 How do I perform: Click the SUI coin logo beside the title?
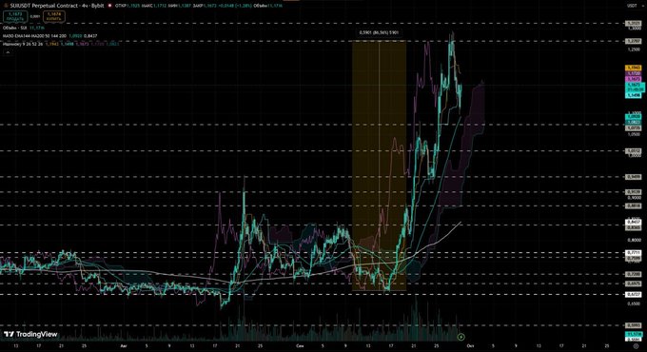coord(6,6)
